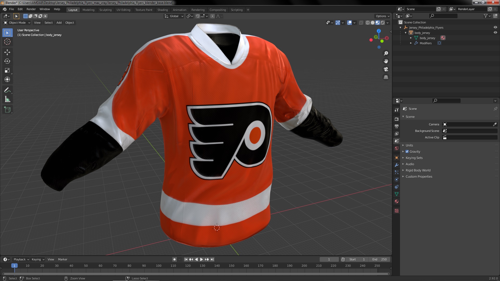Open Global transform orientation dropdown
The width and height of the screenshot is (500, 281).
tap(174, 16)
